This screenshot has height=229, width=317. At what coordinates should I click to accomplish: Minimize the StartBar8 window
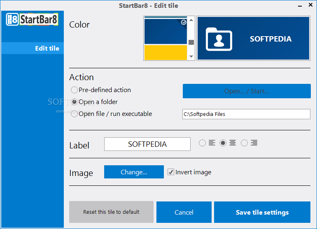pos(300,5)
